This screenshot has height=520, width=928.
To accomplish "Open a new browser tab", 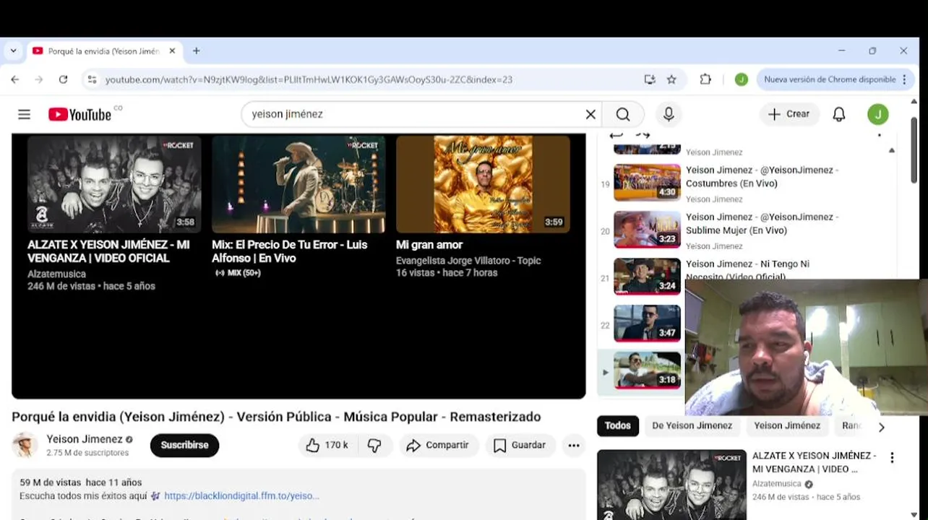I will (x=196, y=51).
